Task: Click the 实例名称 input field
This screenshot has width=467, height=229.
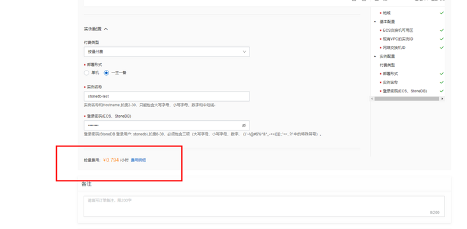Action: (x=167, y=96)
